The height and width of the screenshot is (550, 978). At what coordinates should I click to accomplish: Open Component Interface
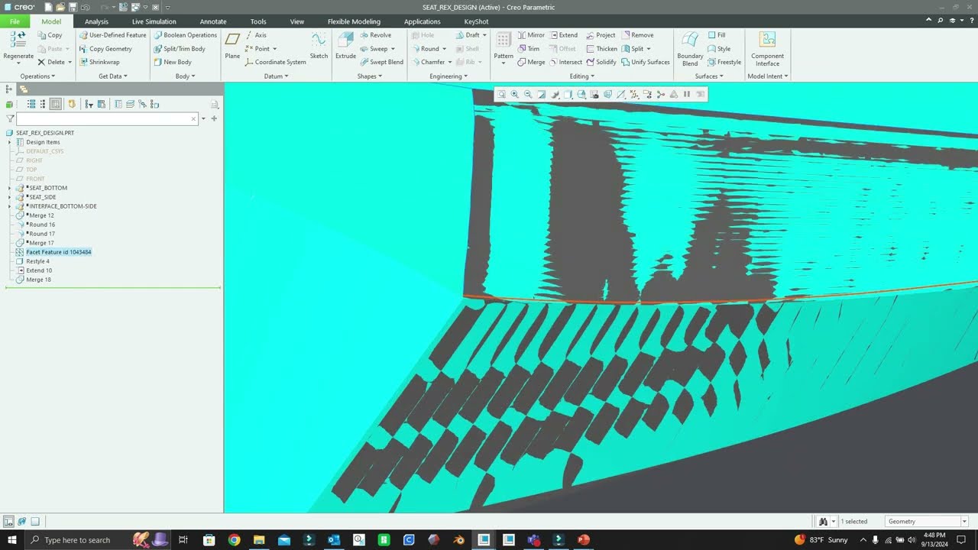coord(767,49)
